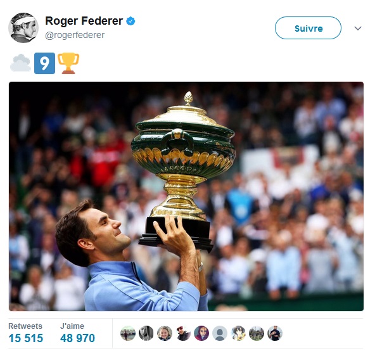Image resolution: width=375 pixels, height=351 pixels.
Task: Open the @rogerfederer handle link
Action: point(75,35)
